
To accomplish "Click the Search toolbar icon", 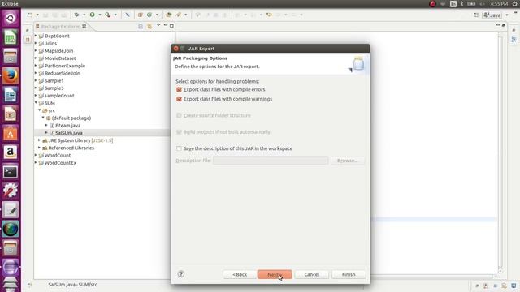I will [x=179, y=15].
